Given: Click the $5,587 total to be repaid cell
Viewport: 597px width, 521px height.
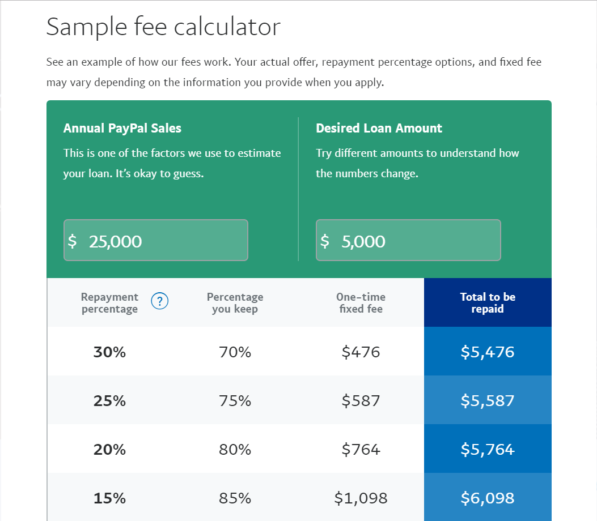Looking at the screenshot, I should point(488,401).
